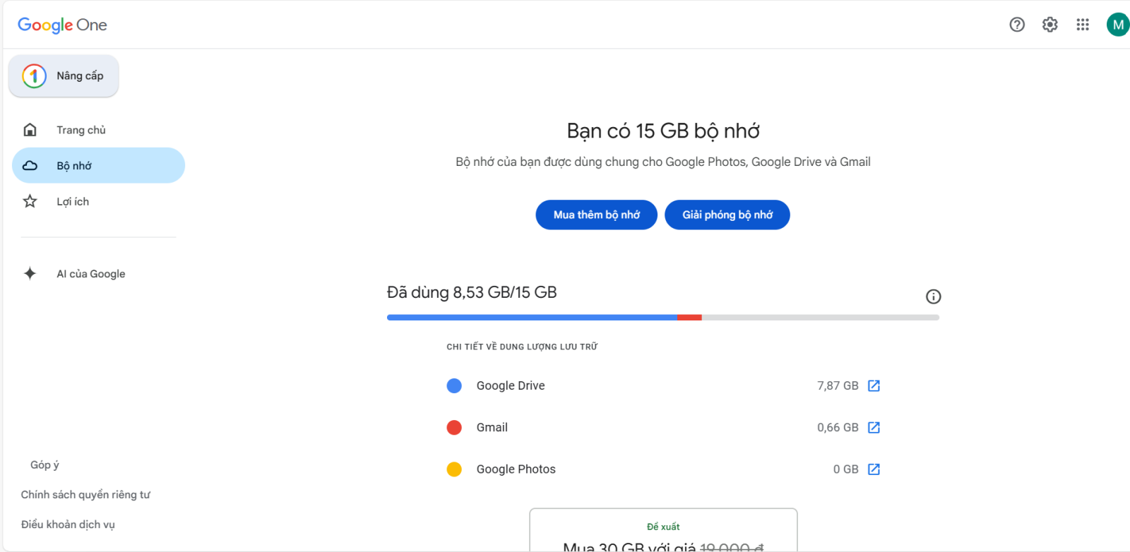Click the AI của Google sparkle icon
This screenshot has height=552, width=1130.
(x=30, y=273)
